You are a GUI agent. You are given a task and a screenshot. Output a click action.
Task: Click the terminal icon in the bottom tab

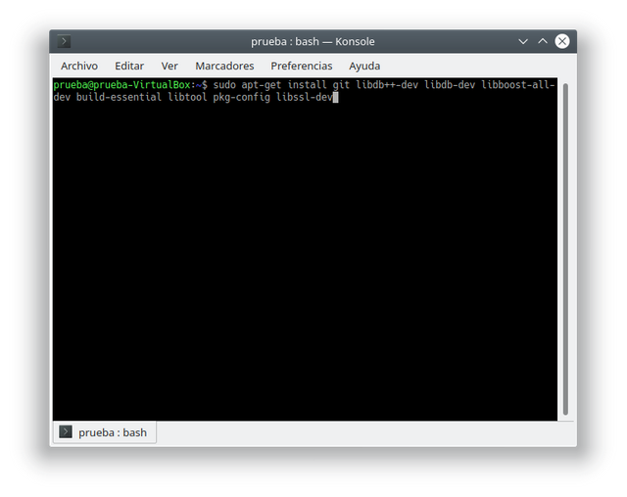pyautogui.click(x=66, y=431)
